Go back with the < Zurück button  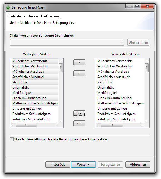point(58,165)
